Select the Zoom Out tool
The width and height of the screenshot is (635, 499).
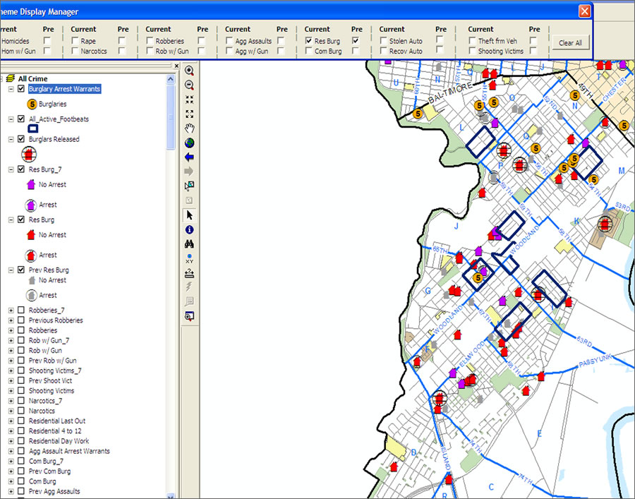(x=189, y=85)
